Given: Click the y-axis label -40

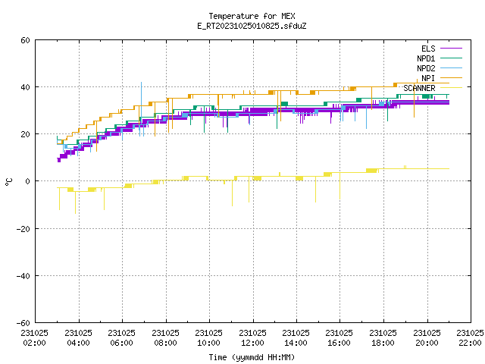Looking at the screenshot, I should coord(23,276).
